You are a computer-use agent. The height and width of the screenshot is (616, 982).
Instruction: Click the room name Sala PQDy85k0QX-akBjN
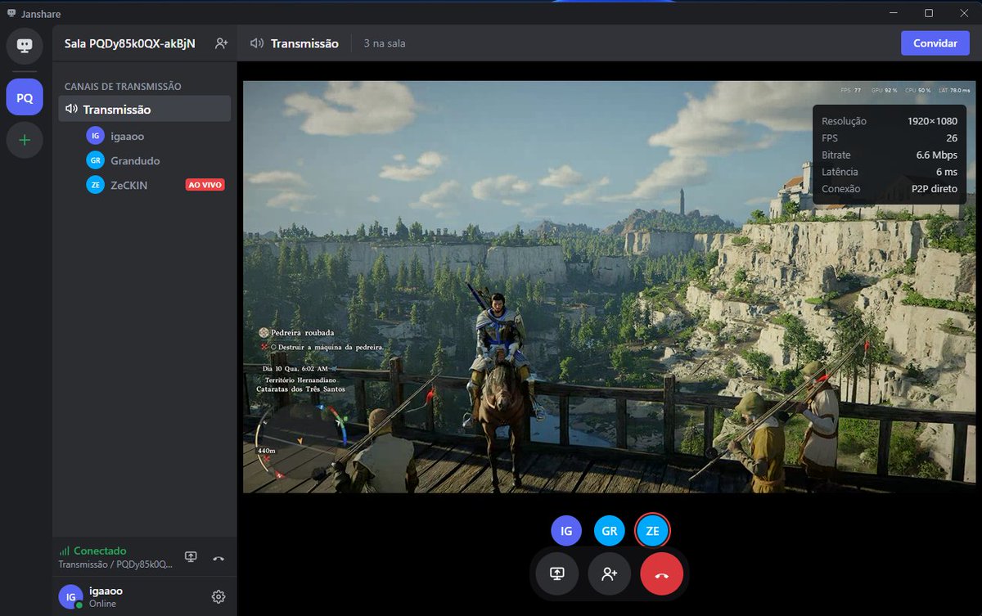click(x=130, y=43)
